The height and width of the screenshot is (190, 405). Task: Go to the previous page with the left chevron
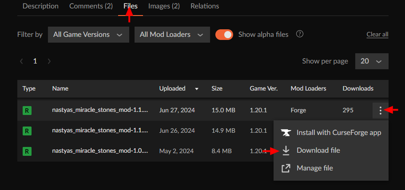click(22, 61)
